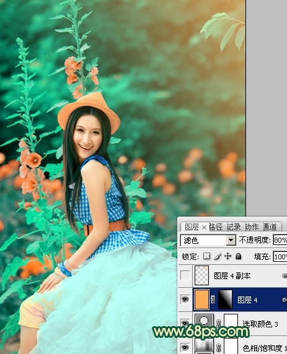Select layer name 图层 4
This screenshot has width=287, height=354.
click(x=247, y=300)
